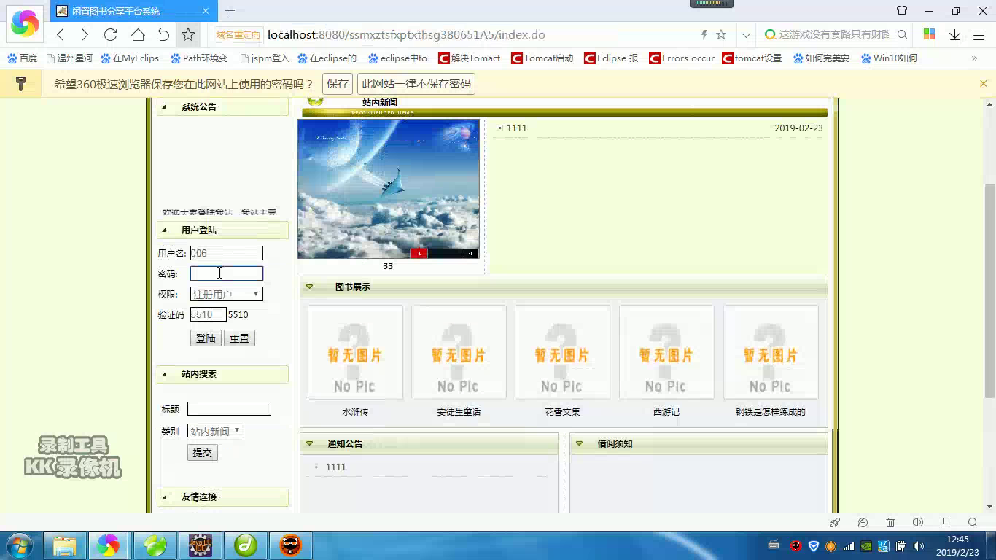Click the 标题 search input field
This screenshot has width=996, height=560.
point(229,409)
